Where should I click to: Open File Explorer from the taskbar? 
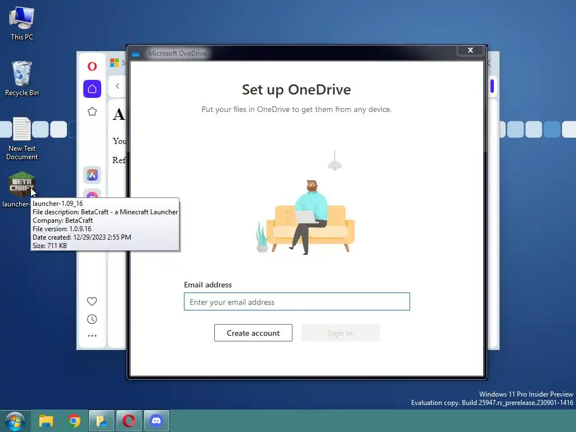46,421
